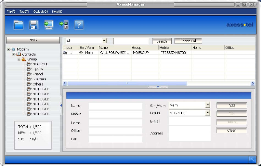
Task: Click the Group people icon
Action: pos(24,59)
